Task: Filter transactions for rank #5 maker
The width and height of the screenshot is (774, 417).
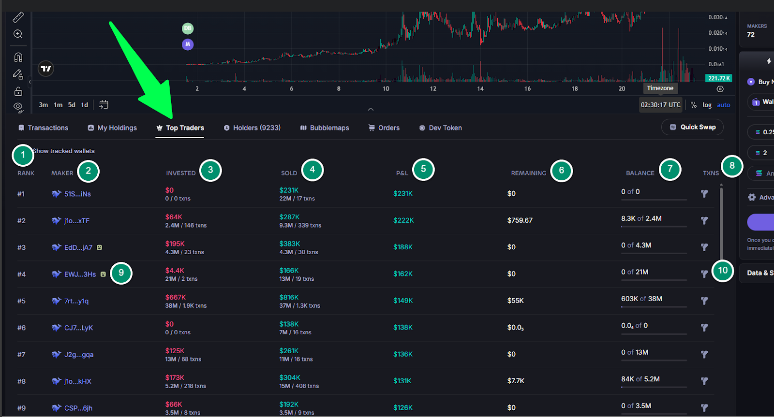Action: [x=704, y=301]
